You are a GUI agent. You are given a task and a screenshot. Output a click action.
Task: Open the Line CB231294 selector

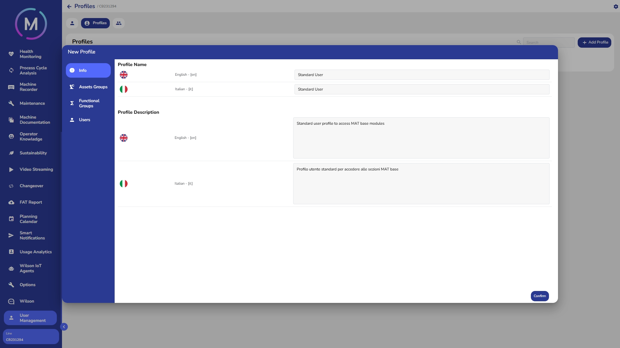click(31, 337)
